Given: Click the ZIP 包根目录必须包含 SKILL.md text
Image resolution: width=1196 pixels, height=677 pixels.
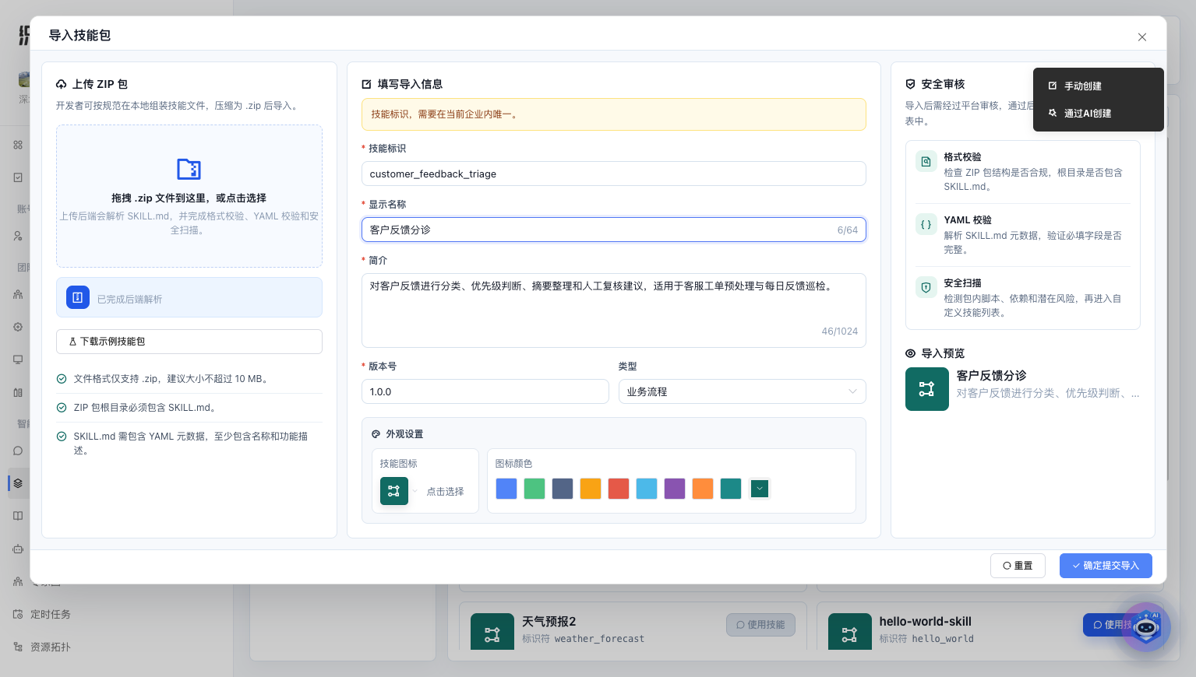Looking at the screenshot, I should coord(146,408).
